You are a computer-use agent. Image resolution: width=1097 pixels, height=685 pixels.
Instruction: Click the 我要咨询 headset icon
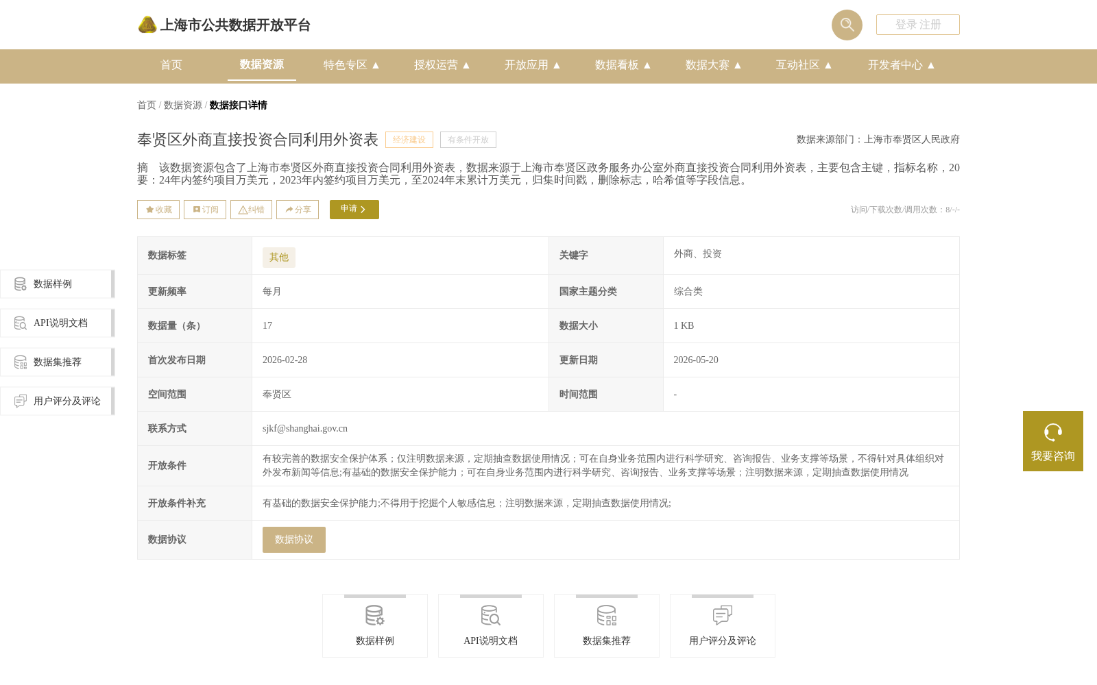1053,432
